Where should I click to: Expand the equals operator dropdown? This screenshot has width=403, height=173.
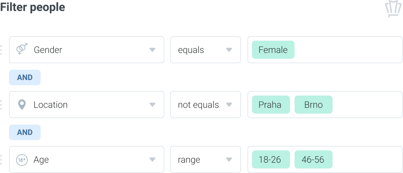[205, 49]
